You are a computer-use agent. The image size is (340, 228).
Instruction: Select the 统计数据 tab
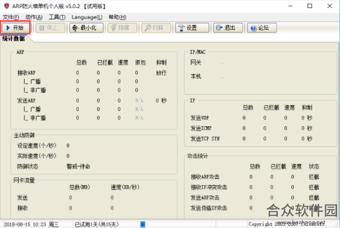[14, 39]
